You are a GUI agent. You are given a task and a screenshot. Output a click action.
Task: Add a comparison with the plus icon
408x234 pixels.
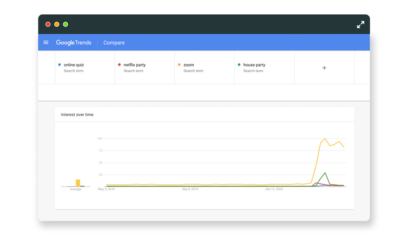[x=324, y=68]
